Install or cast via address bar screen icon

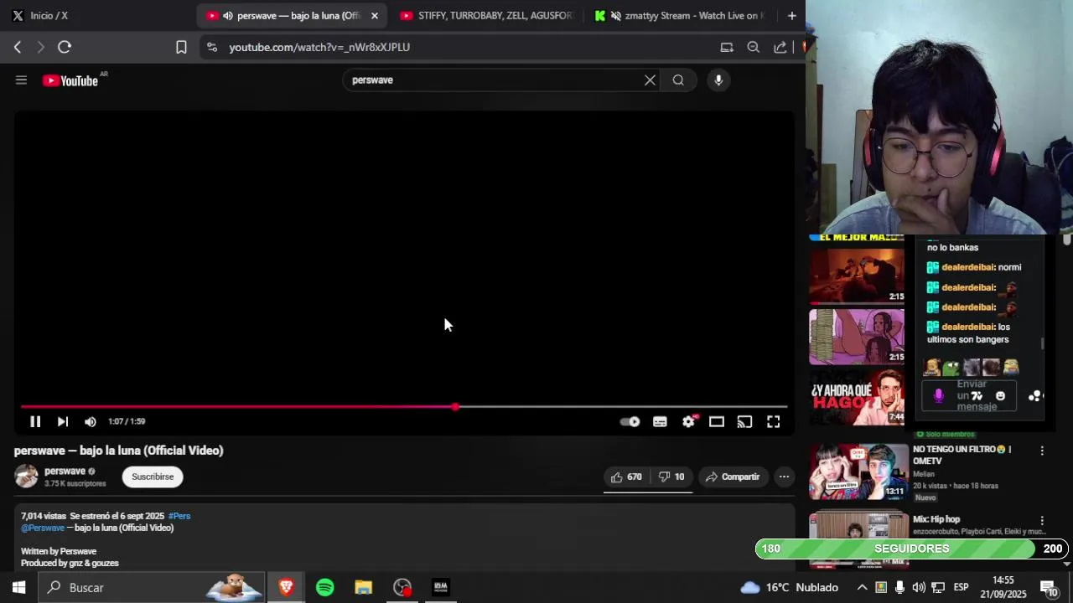[727, 48]
